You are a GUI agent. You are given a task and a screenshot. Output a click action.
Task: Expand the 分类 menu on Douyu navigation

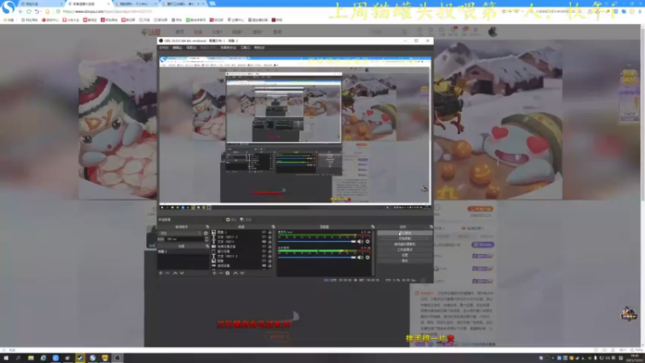tap(217, 31)
